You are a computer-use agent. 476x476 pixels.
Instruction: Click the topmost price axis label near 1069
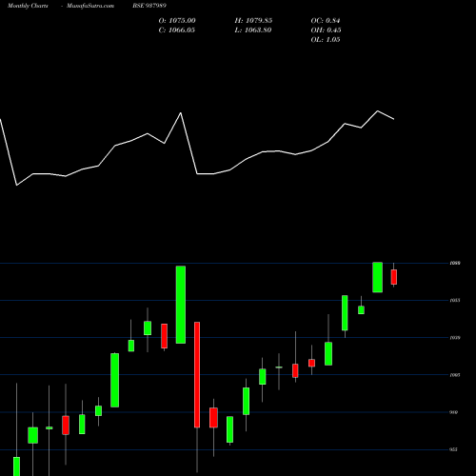(455, 263)
